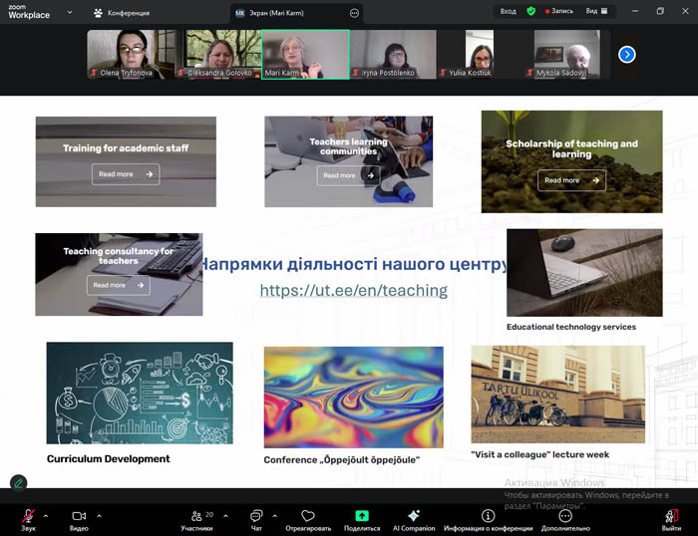
Task: Click Выйти to leave the meeting
Action: (x=672, y=516)
